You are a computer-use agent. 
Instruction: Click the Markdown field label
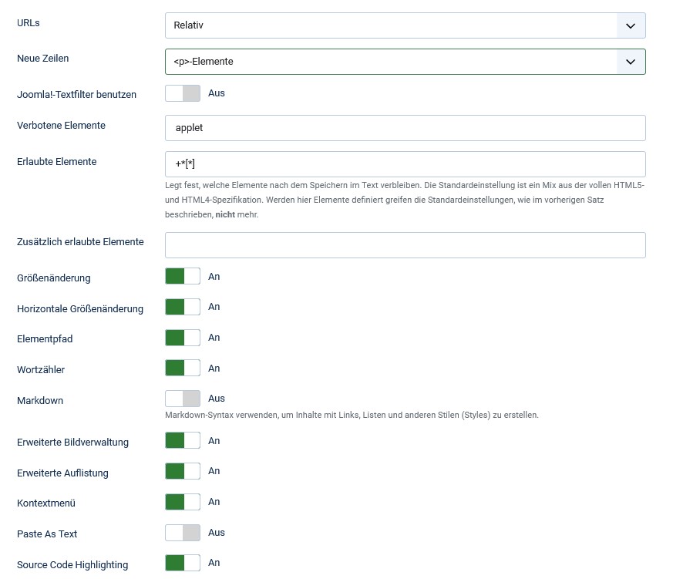[x=40, y=401]
